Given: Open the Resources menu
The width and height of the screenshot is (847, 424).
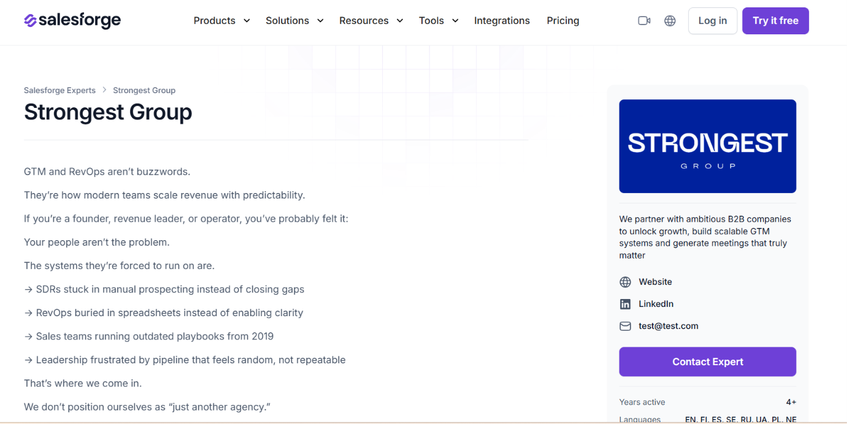Looking at the screenshot, I should (x=371, y=21).
